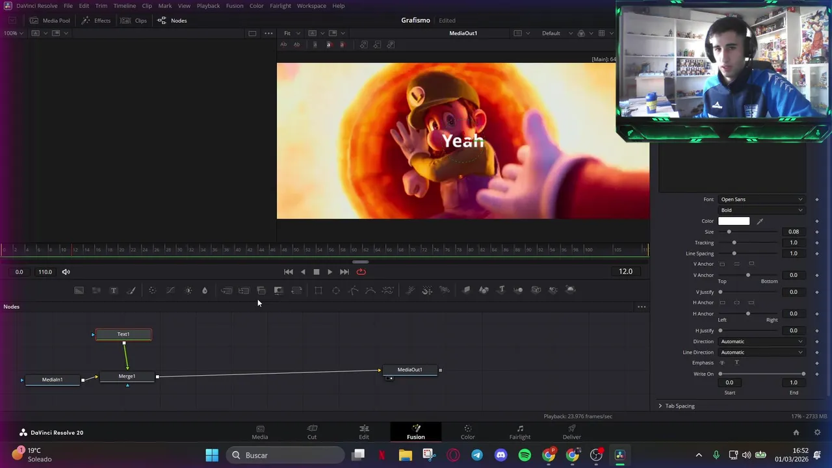832x468 pixels.
Task: Add a Polygon mask tool
Action: 353,291
